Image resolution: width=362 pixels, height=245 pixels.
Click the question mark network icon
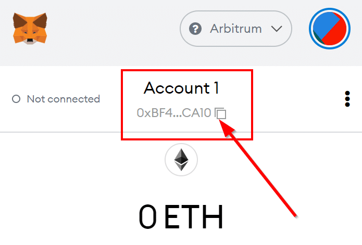click(x=195, y=29)
